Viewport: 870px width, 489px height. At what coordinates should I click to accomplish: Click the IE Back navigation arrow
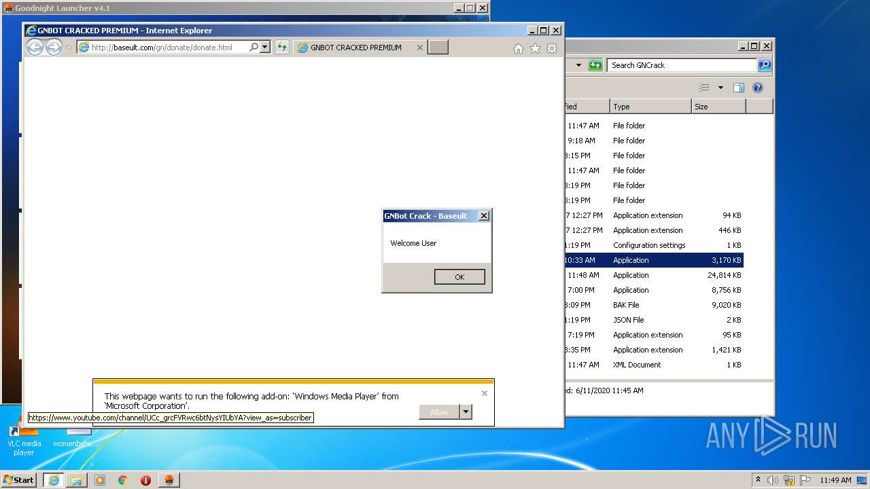(x=35, y=48)
